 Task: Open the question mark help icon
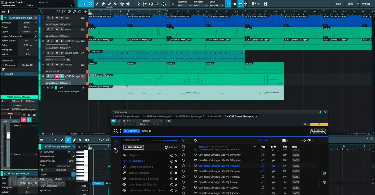138,4
